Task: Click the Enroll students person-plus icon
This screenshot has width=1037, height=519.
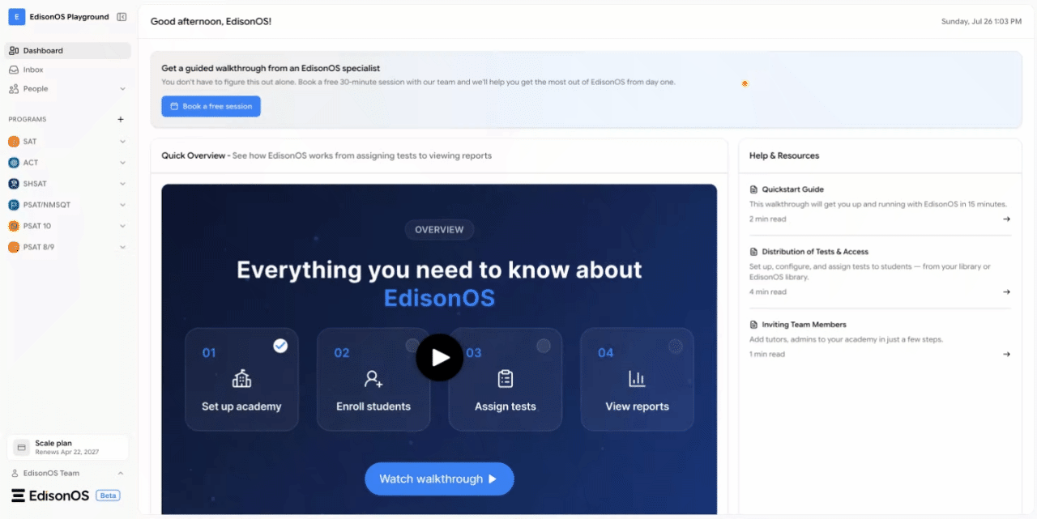Action: (x=373, y=378)
